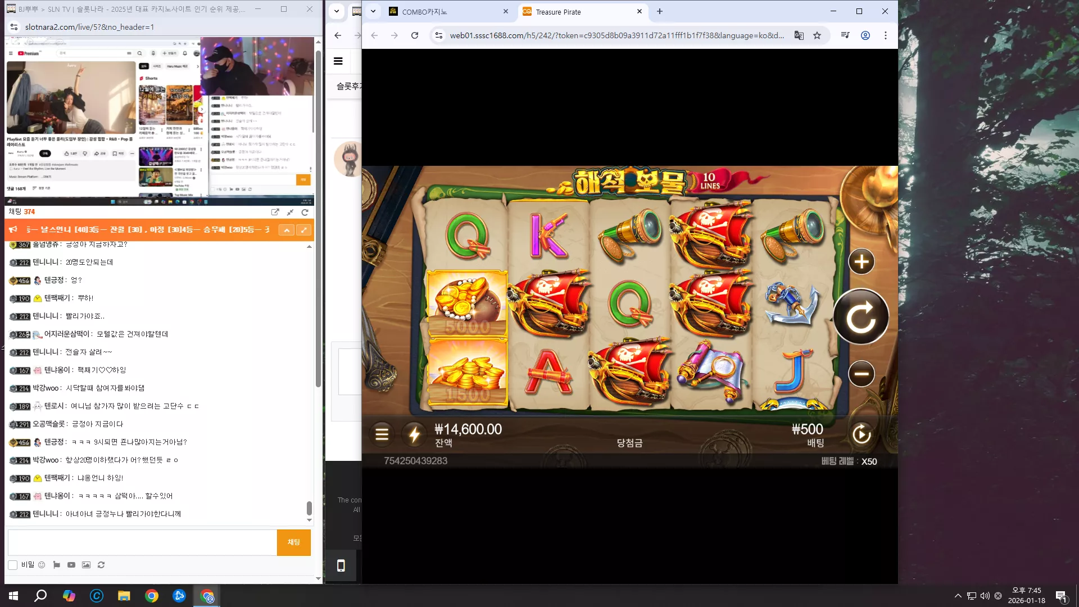Tick the 비밀 checkbox
This screenshot has width=1079, height=607.
12,565
